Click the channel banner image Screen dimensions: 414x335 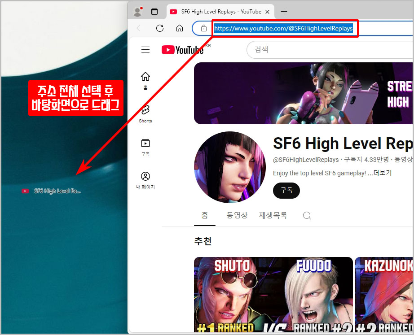pos(303,93)
